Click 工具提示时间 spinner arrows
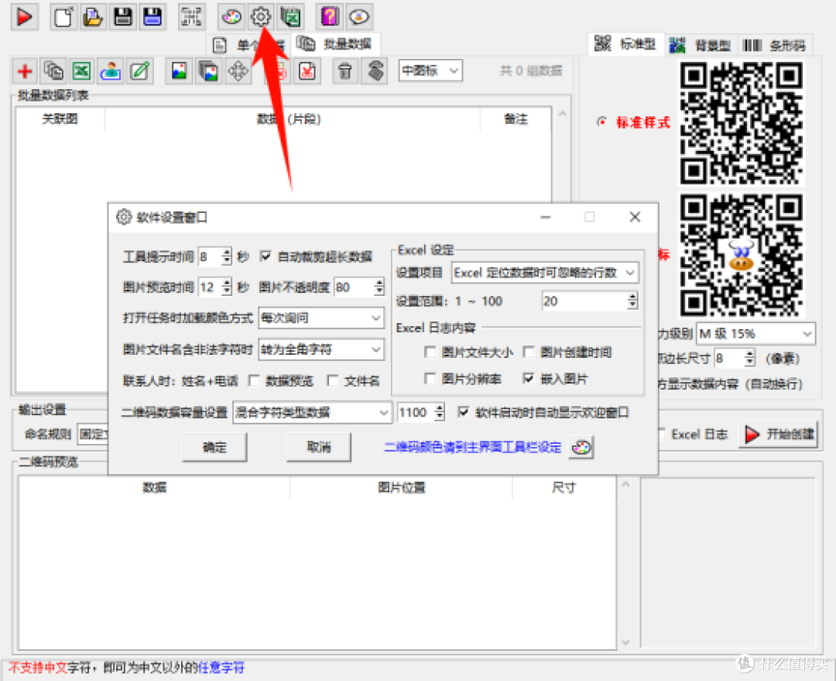Screen dimensions: 836x681 click(227, 256)
